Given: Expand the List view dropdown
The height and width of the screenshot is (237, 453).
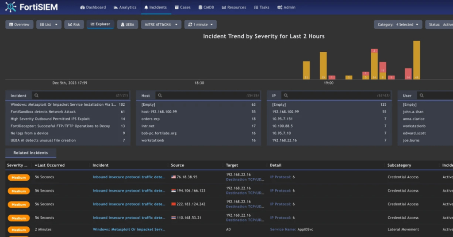Looking at the screenshot, I should click(x=49, y=24).
